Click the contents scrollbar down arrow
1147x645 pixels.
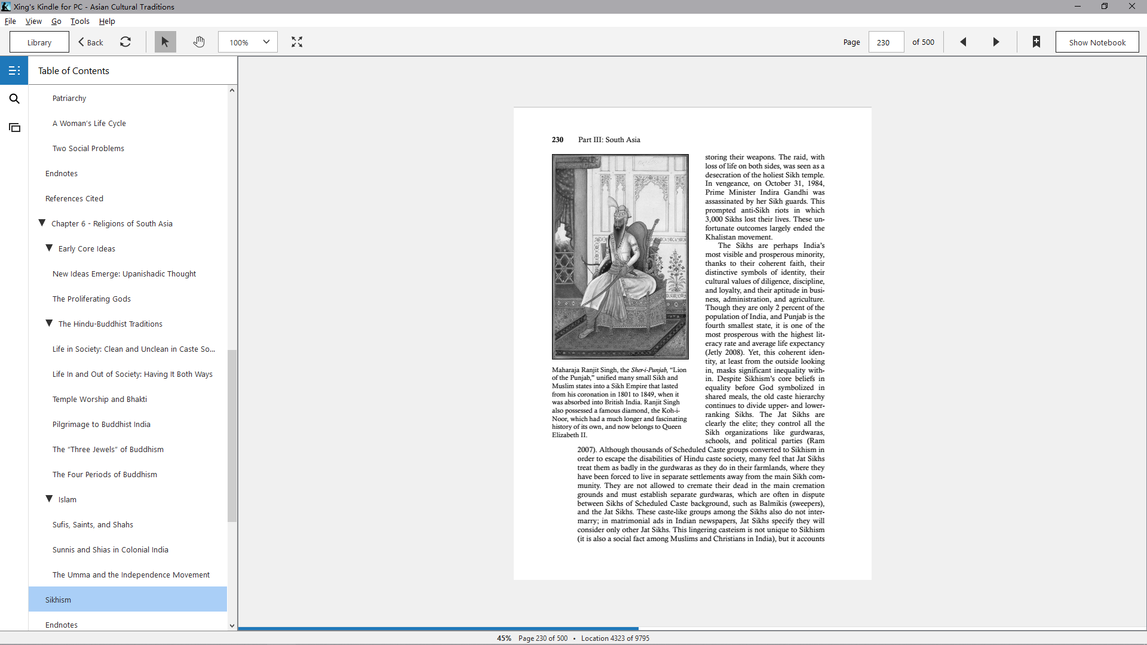click(232, 626)
